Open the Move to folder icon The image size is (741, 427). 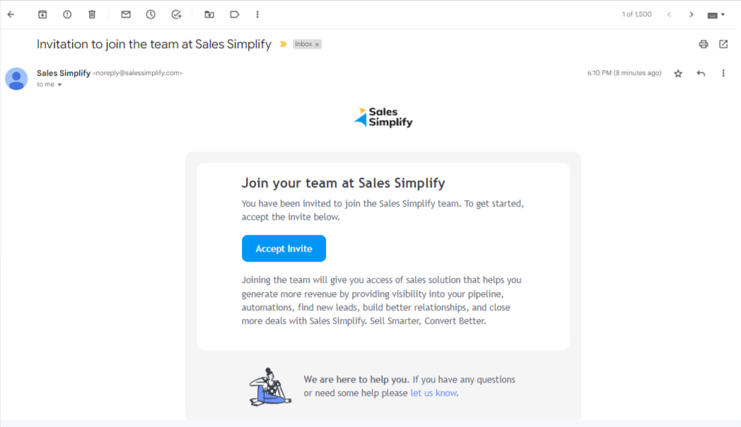coord(209,15)
